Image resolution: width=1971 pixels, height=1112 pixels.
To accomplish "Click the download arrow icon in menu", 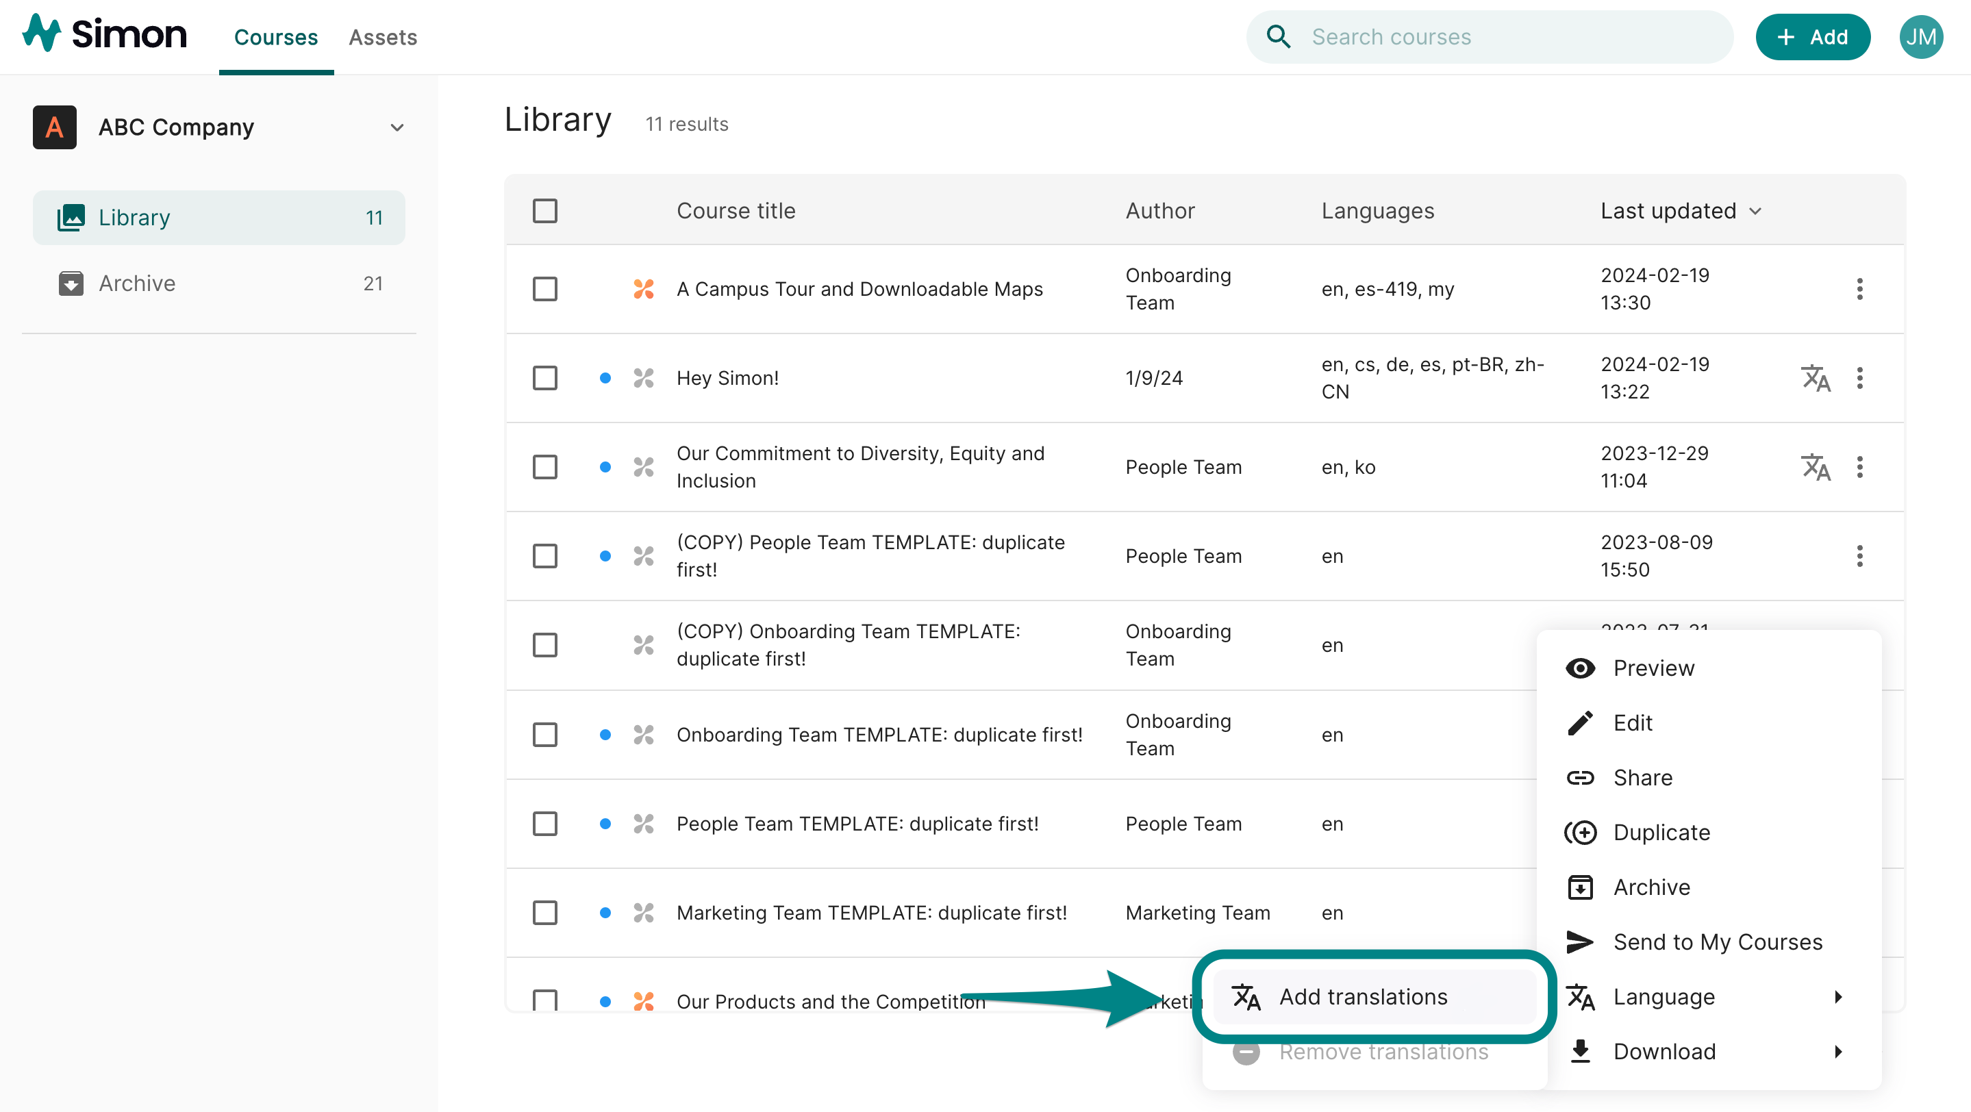I will pos(1580,1052).
